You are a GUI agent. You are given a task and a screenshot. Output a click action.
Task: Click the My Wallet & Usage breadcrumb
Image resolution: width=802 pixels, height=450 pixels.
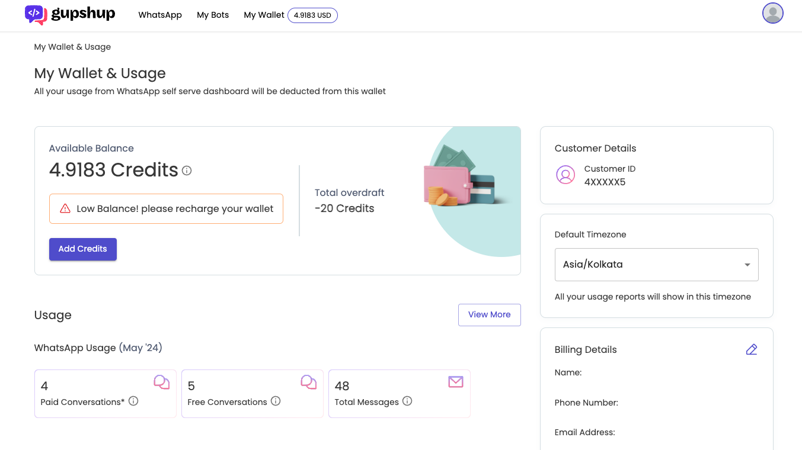click(72, 47)
